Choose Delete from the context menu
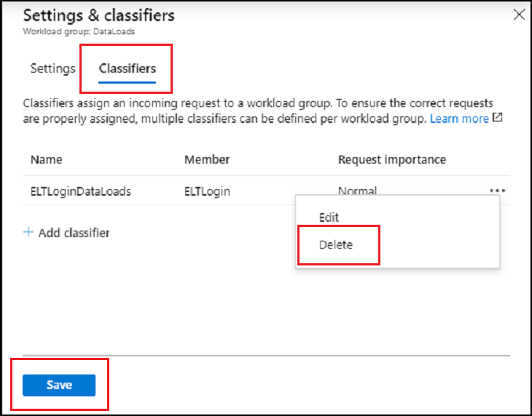Screen dimensions: 532x416 tap(336, 245)
